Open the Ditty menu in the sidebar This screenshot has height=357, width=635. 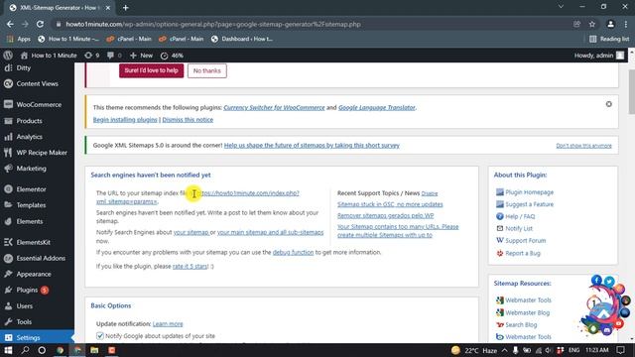pyautogui.click(x=24, y=68)
